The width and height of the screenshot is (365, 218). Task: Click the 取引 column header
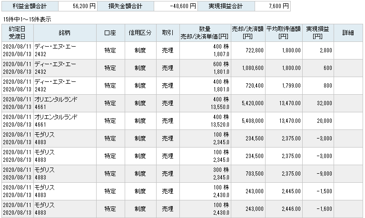[x=168, y=33]
